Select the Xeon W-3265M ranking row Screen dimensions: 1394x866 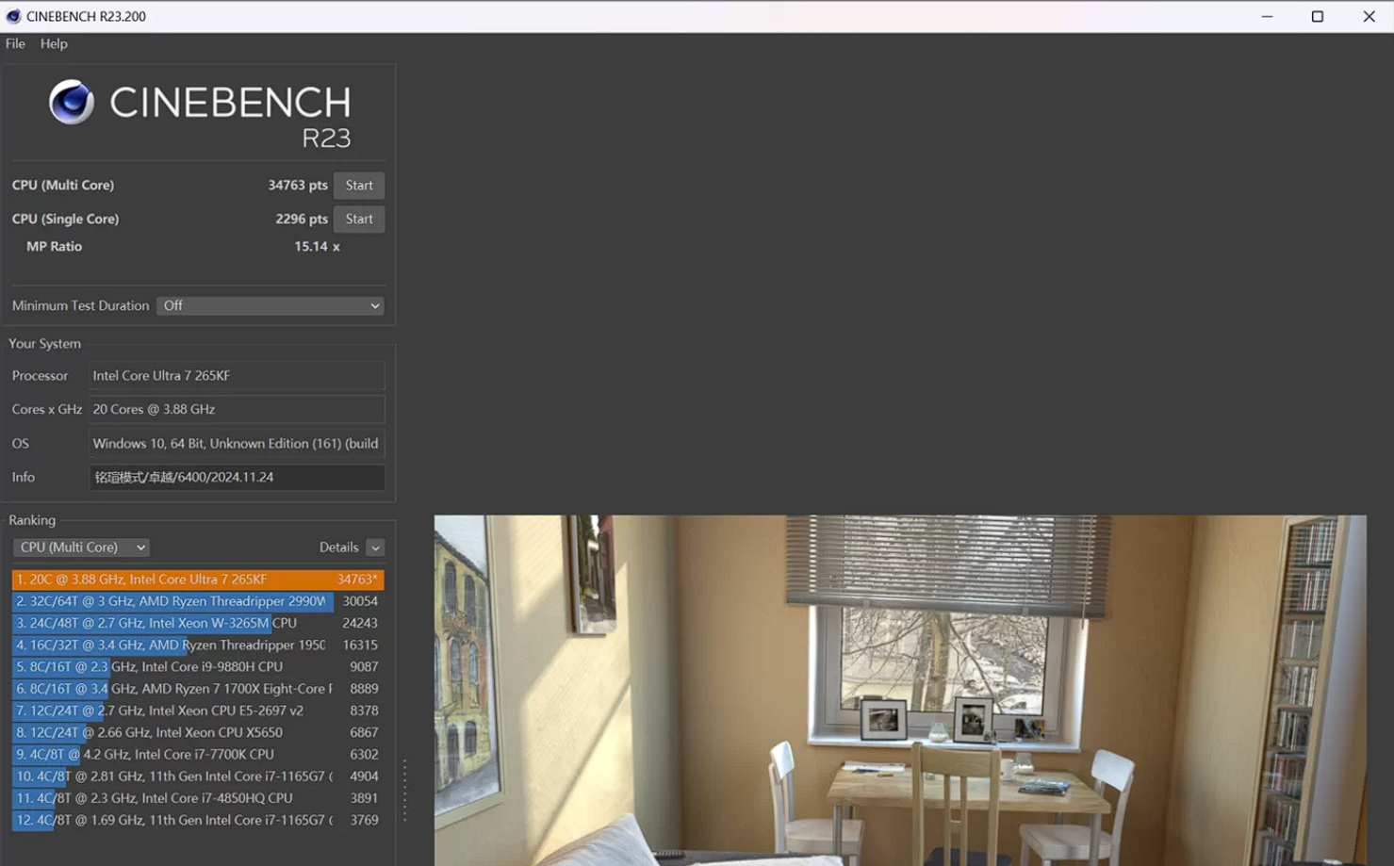click(x=198, y=623)
